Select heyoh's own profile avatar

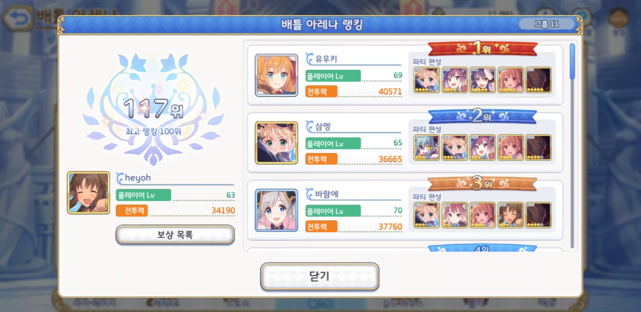(x=88, y=193)
